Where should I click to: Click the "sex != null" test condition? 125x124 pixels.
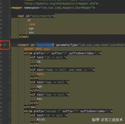click(x=56, y=95)
